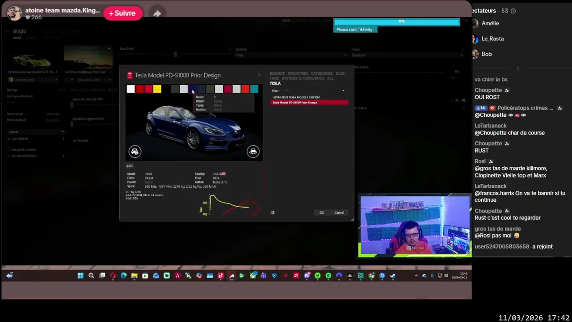Open Microsoft Edge from the taskbar
This screenshot has width=572, height=322.
(x=124, y=275)
